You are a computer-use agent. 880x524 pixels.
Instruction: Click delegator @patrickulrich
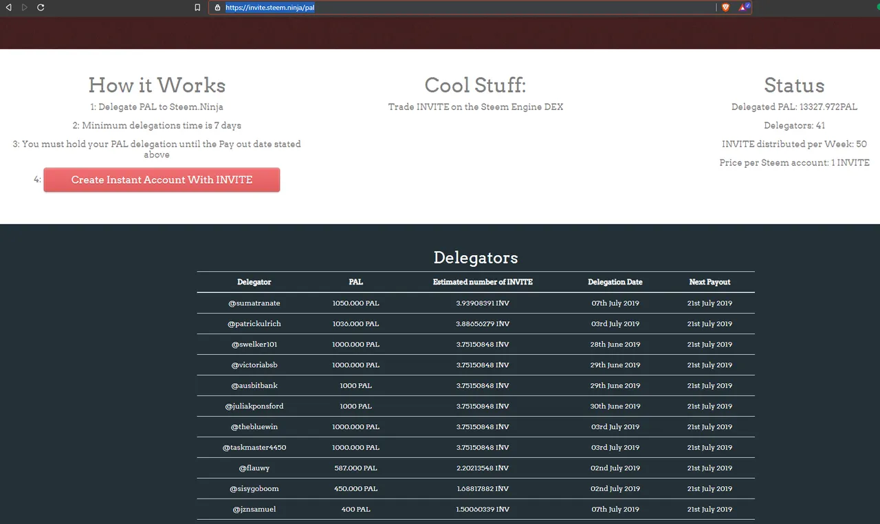(x=254, y=324)
